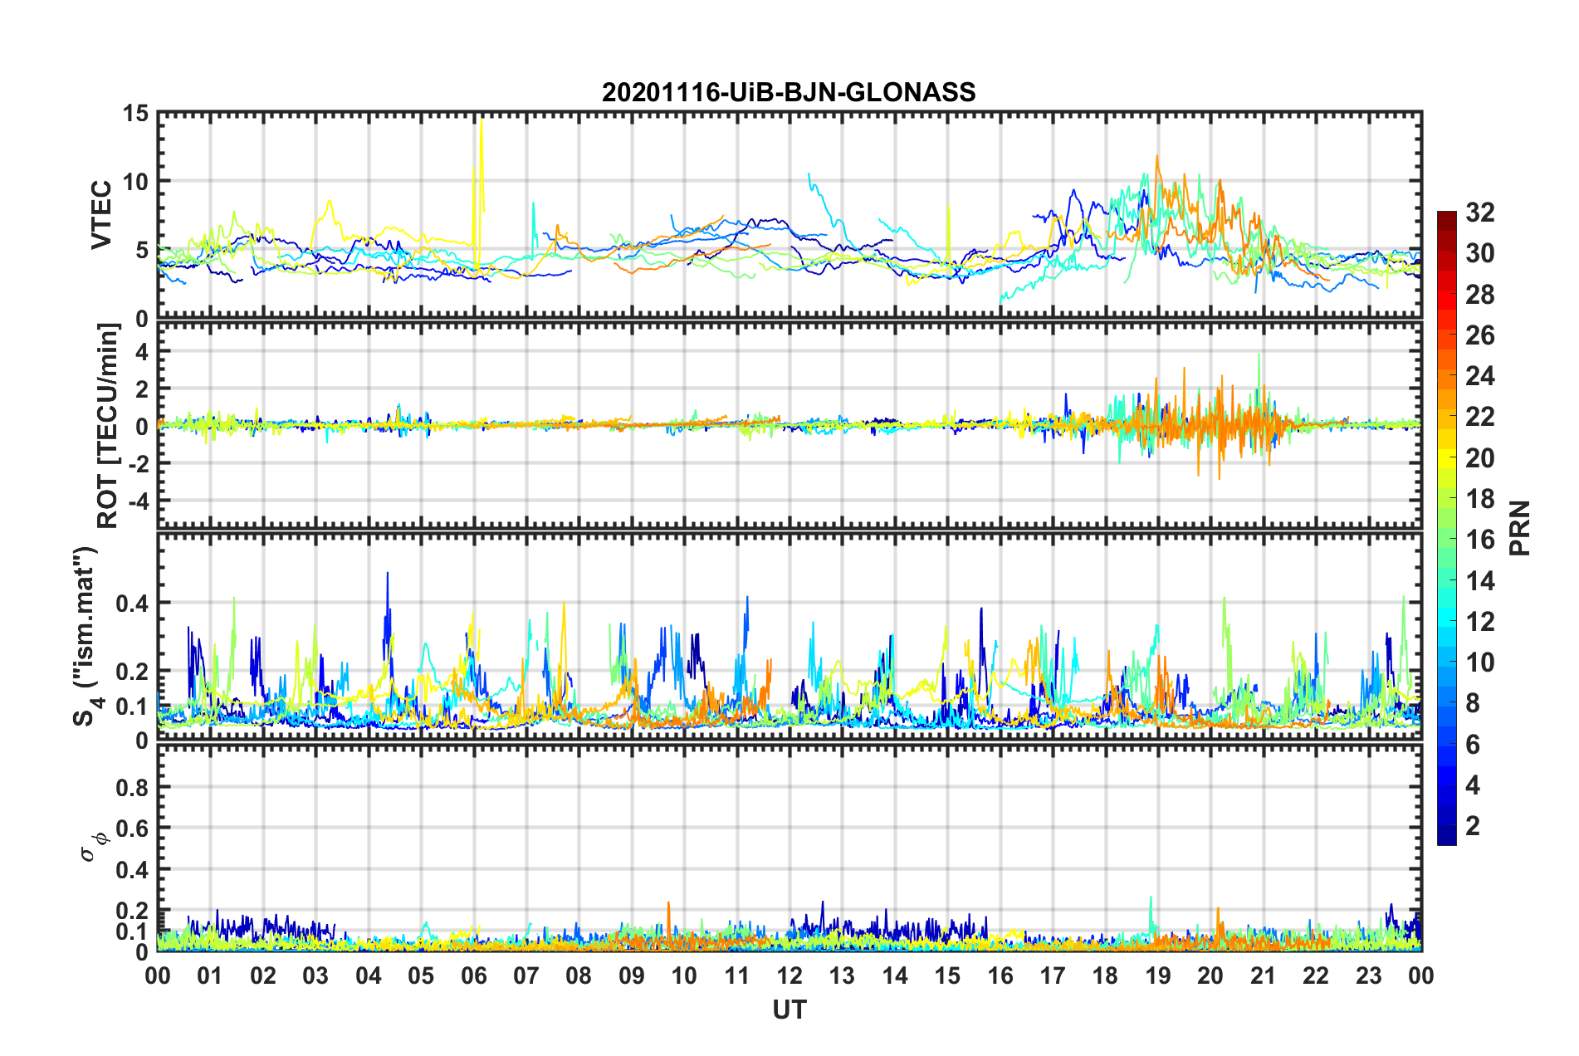1579x1056 pixels.
Task: Click colorbar tick label 20
Action: tap(1479, 458)
